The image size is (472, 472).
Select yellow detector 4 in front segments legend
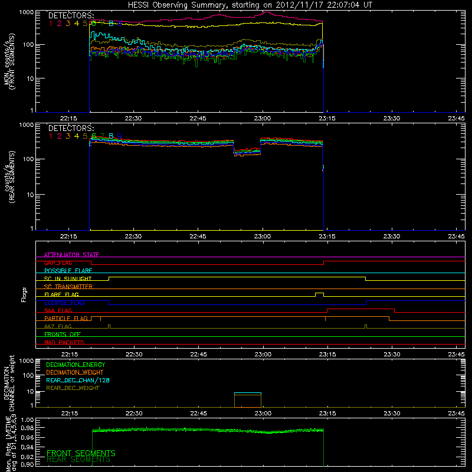[77, 24]
